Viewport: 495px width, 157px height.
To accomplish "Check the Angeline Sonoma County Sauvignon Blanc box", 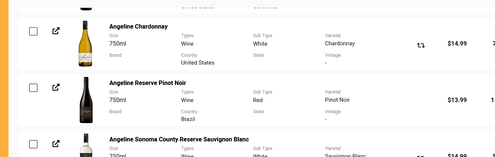I will coord(33,144).
